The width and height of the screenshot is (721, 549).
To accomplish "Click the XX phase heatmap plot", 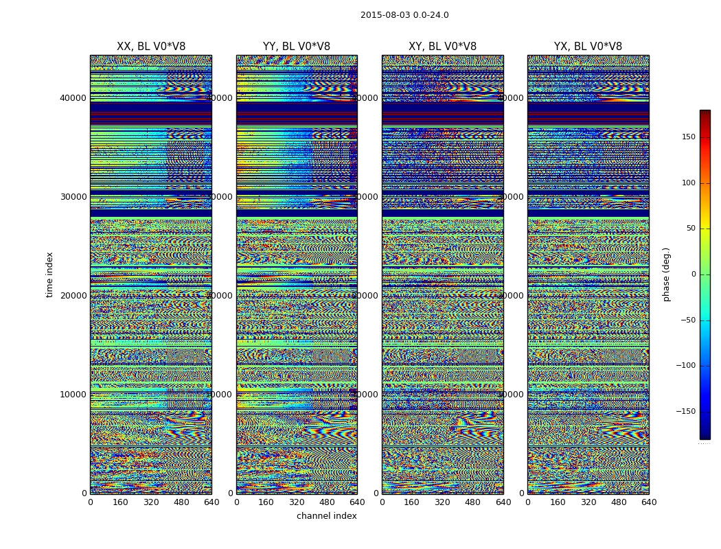I will click(x=151, y=274).
